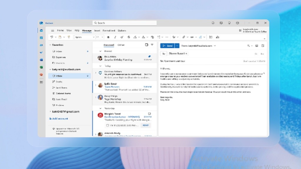Open the People contacts icon in sidebar
Screen dimensions: 301x169
coord(41,45)
